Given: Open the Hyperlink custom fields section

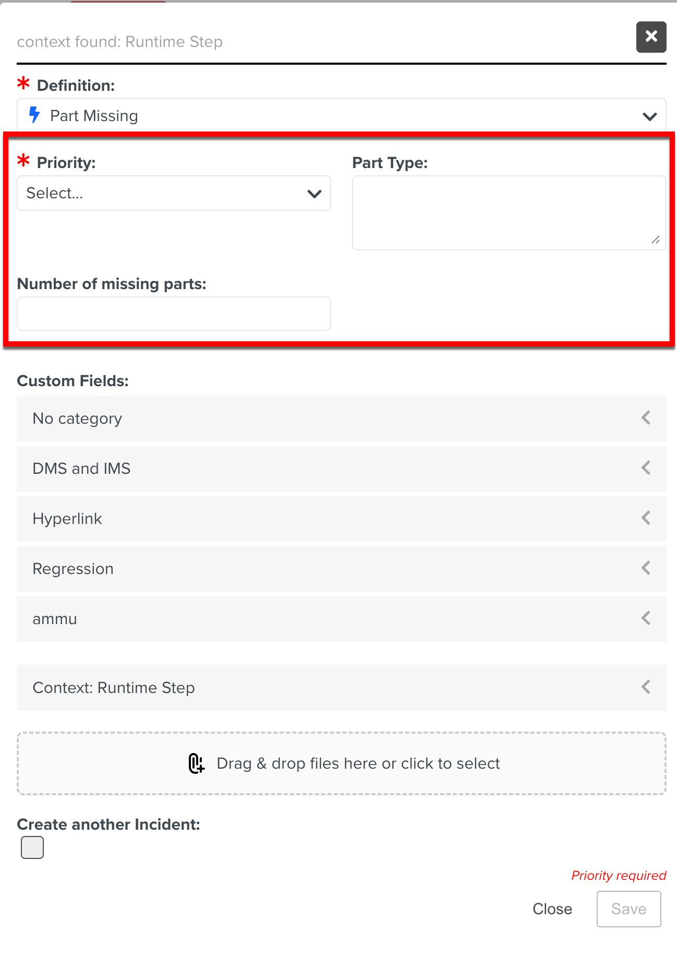Looking at the screenshot, I should point(646,518).
